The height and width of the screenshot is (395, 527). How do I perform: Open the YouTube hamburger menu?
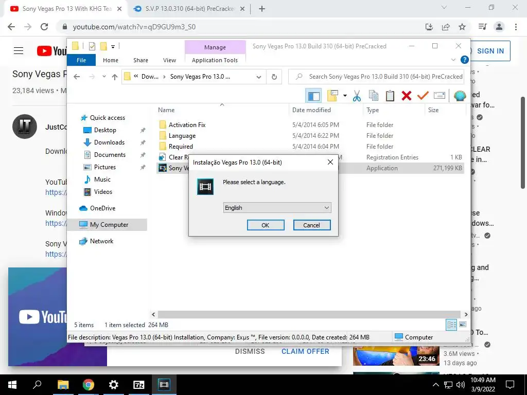[x=19, y=51]
